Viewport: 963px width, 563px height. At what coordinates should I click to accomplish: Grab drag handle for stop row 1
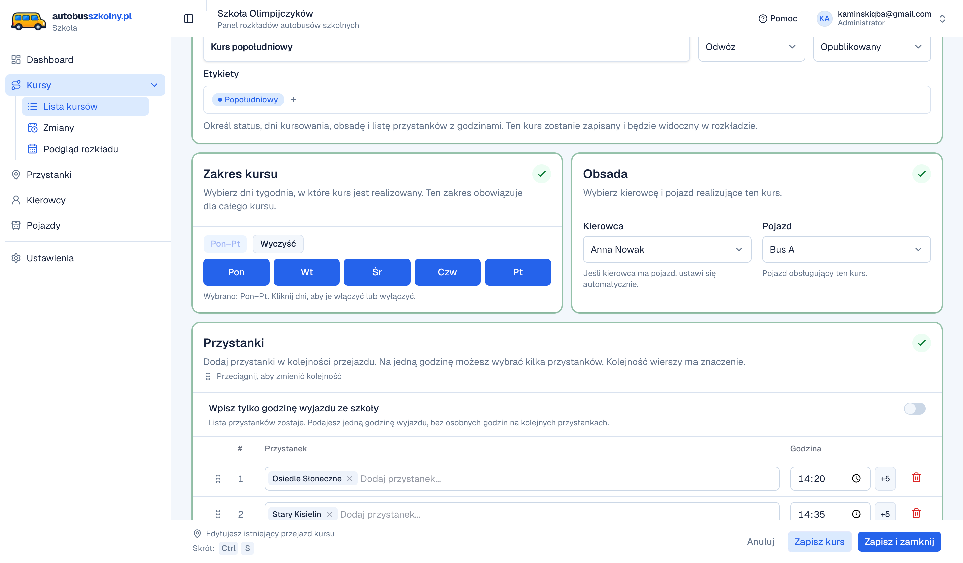218,479
